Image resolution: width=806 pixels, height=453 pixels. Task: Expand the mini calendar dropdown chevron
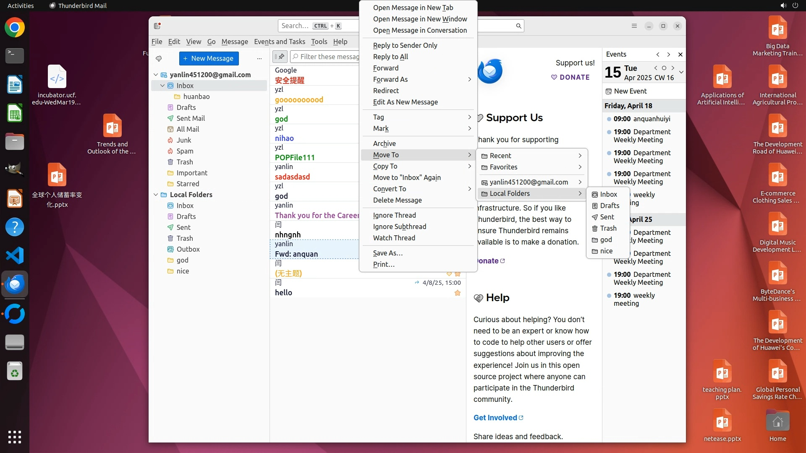681,72
